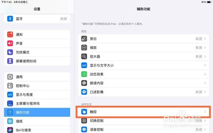This screenshot has width=213, height=133.
Task: Tap the Spoken Content (朗读内容) icon
Action: [84, 83]
